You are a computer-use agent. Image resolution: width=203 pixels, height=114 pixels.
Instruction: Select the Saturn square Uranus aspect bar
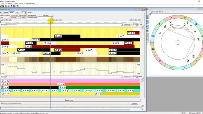click(x=86, y=40)
